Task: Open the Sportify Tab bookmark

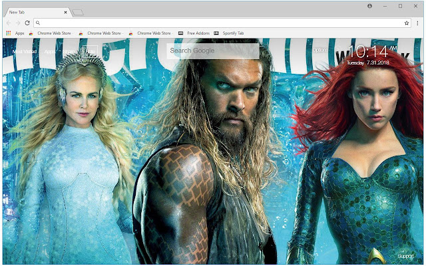Action: 229,33
